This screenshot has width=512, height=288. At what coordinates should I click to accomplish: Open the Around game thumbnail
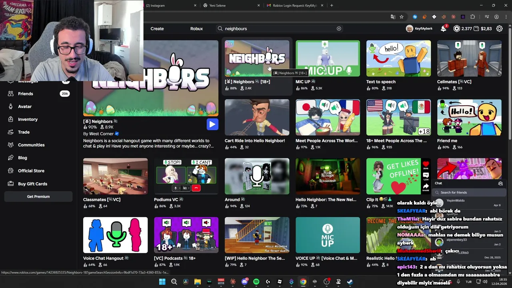(x=257, y=176)
